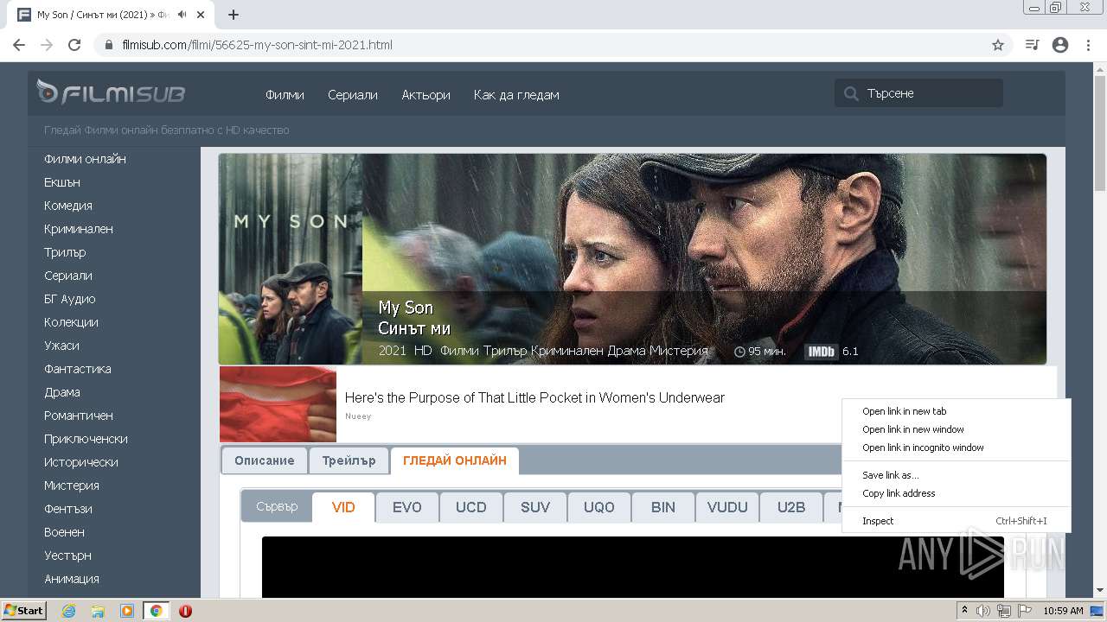
Task: Reload the page with the refresh icon
Action: [x=74, y=45]
